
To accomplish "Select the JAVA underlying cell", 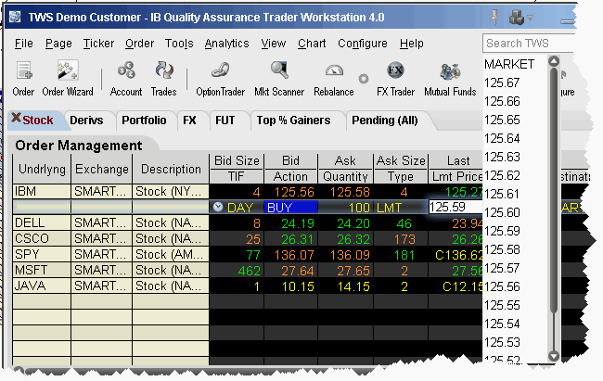I will (42, 286).
